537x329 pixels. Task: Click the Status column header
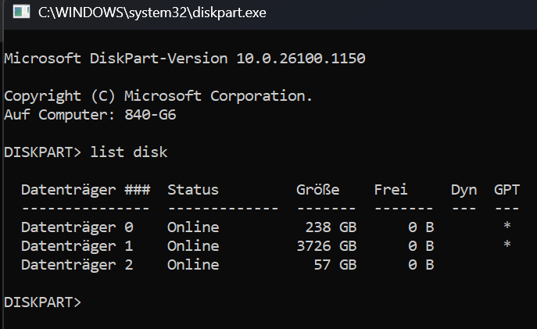click(x=193, y=190)
